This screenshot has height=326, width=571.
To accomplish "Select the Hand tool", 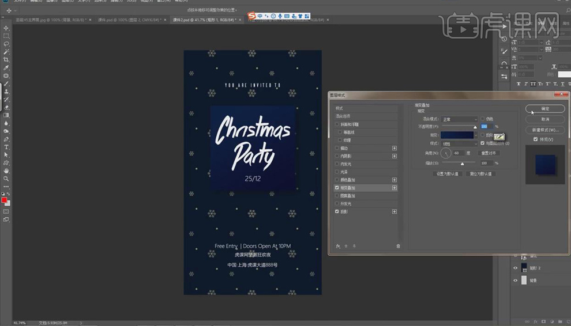I will [6, 170].
